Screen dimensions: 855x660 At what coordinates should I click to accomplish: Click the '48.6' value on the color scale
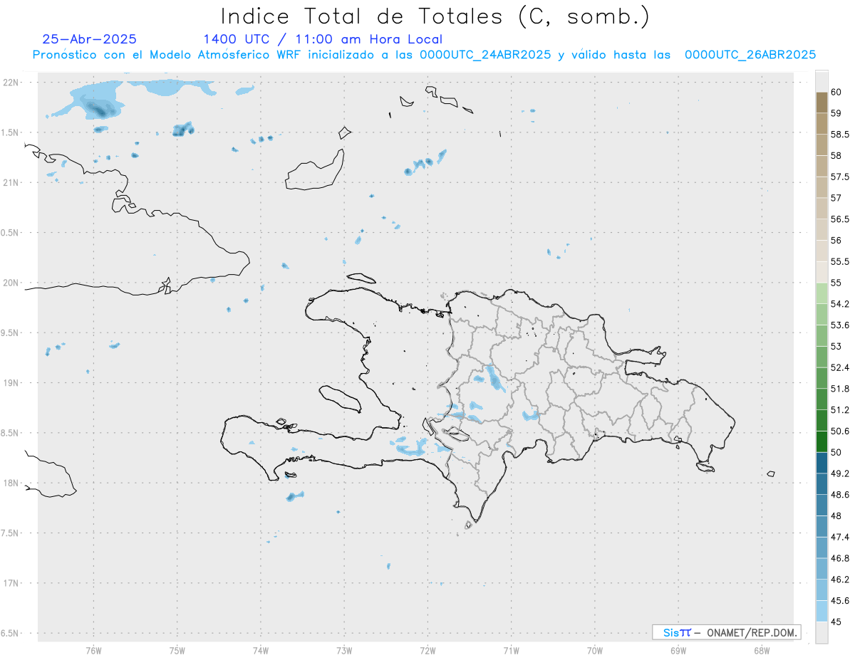tap(840, 494)
